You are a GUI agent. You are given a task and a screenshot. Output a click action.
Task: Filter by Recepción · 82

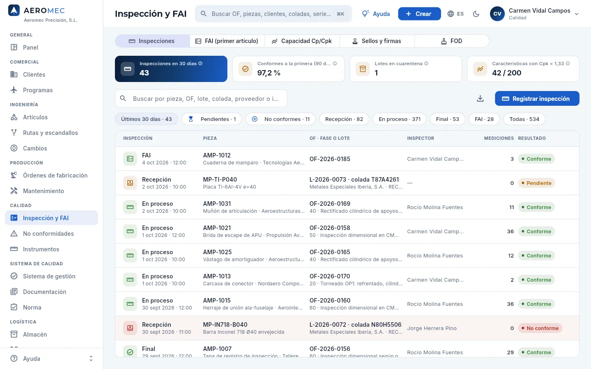coord(344,119)
